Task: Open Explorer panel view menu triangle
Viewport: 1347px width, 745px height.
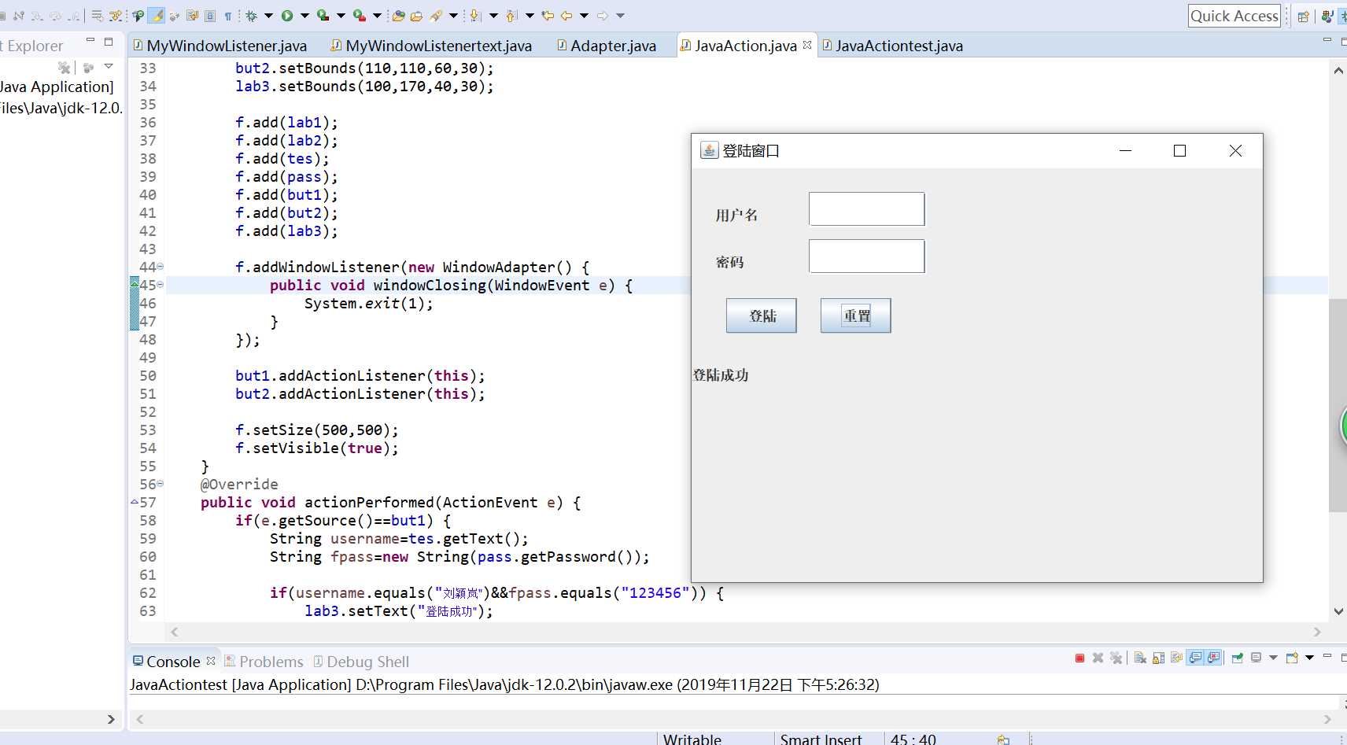Action: point(109,67)
